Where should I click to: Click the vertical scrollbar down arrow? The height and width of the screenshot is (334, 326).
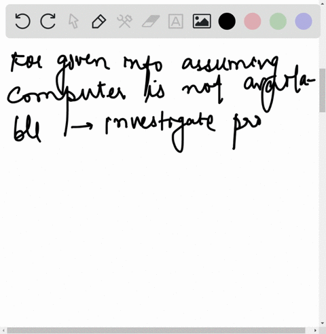click(x=323, y=323)
